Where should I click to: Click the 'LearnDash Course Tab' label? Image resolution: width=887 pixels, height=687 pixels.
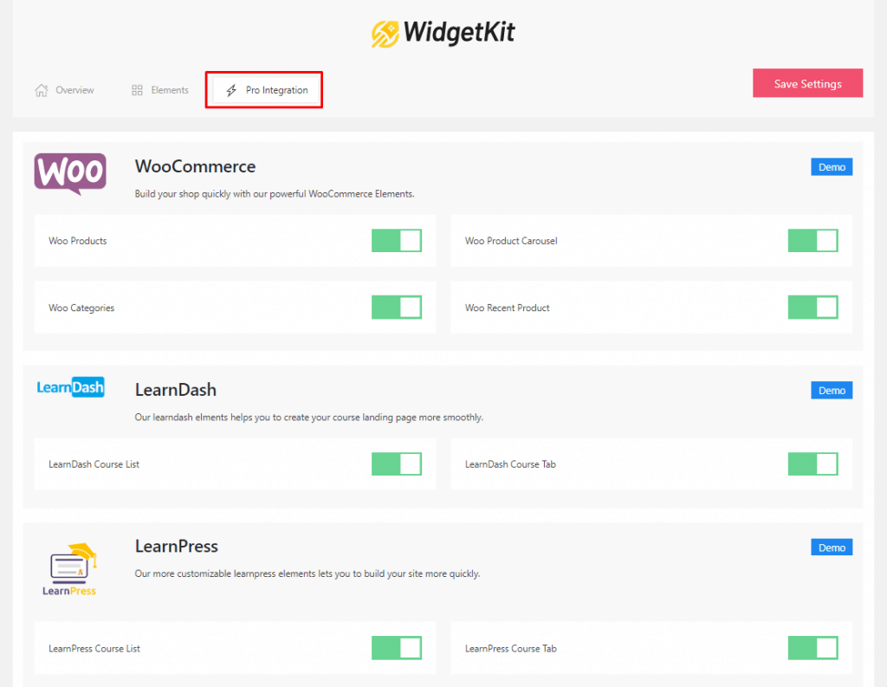[x=510, y=464]
